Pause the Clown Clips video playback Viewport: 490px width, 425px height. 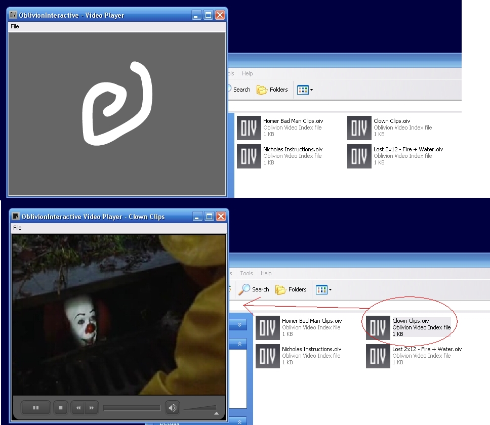click(x=36, y=407)
